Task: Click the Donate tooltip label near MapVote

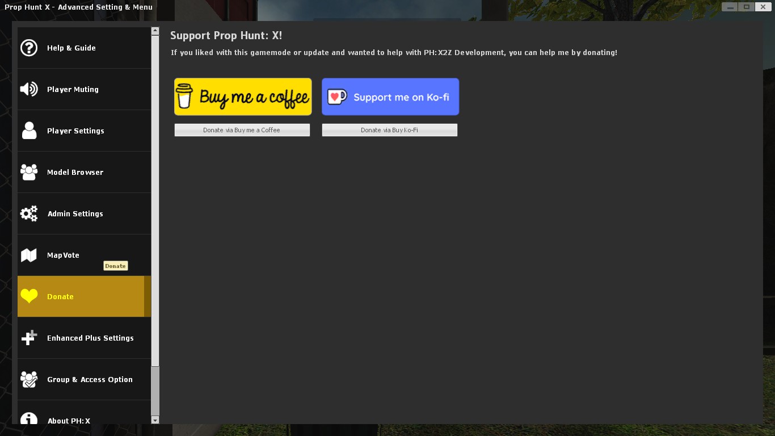Action: [x=115, y=266]
